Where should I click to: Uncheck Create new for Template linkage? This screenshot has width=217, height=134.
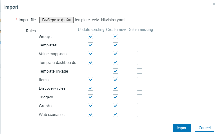point(115,71)
